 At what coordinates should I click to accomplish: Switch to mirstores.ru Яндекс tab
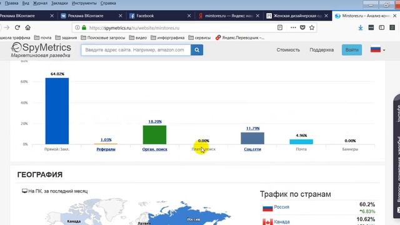(x=229, y=16)
